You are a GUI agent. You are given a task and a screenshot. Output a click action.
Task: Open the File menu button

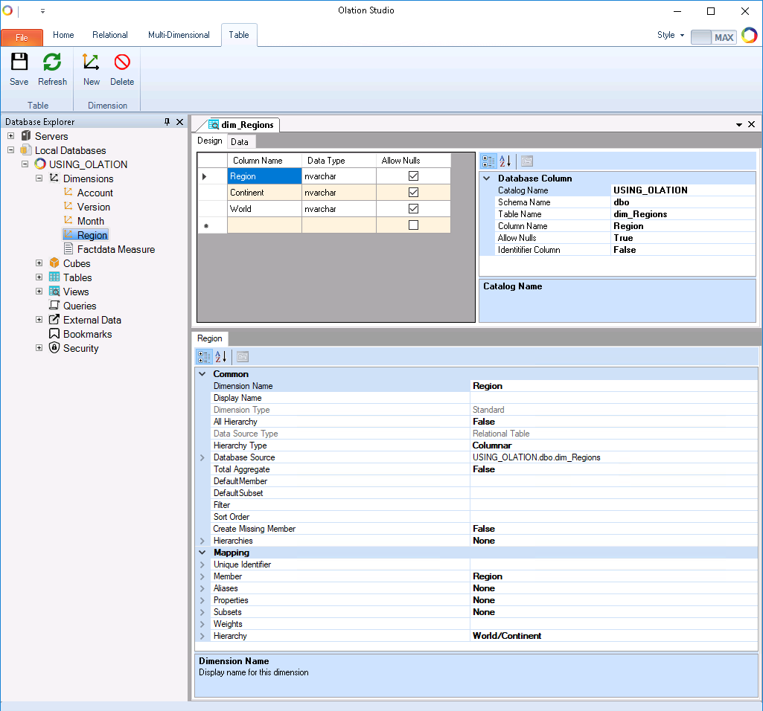click(x=22, y=37)
